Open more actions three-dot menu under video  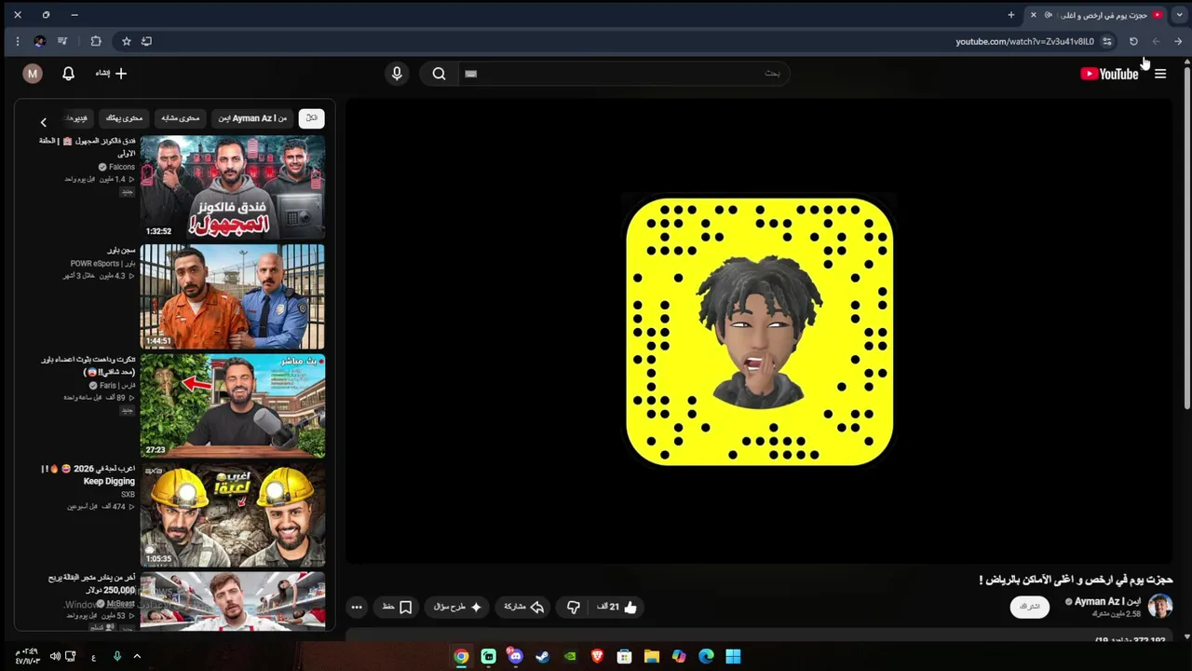click(x=357, y=607)
